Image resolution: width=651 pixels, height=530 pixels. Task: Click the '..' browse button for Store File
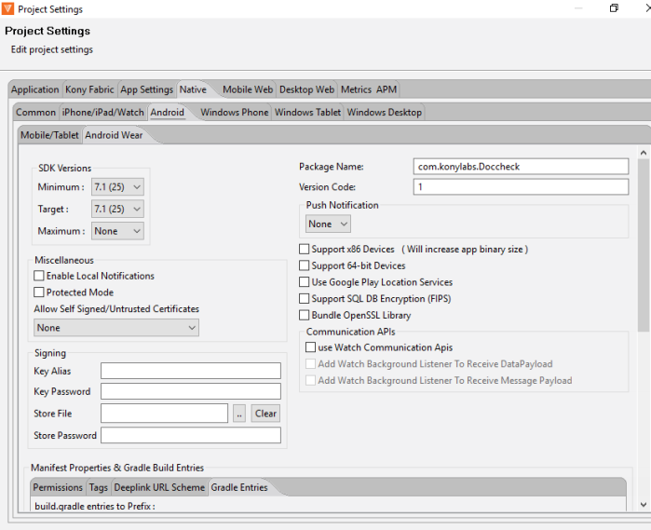(239, 414)
